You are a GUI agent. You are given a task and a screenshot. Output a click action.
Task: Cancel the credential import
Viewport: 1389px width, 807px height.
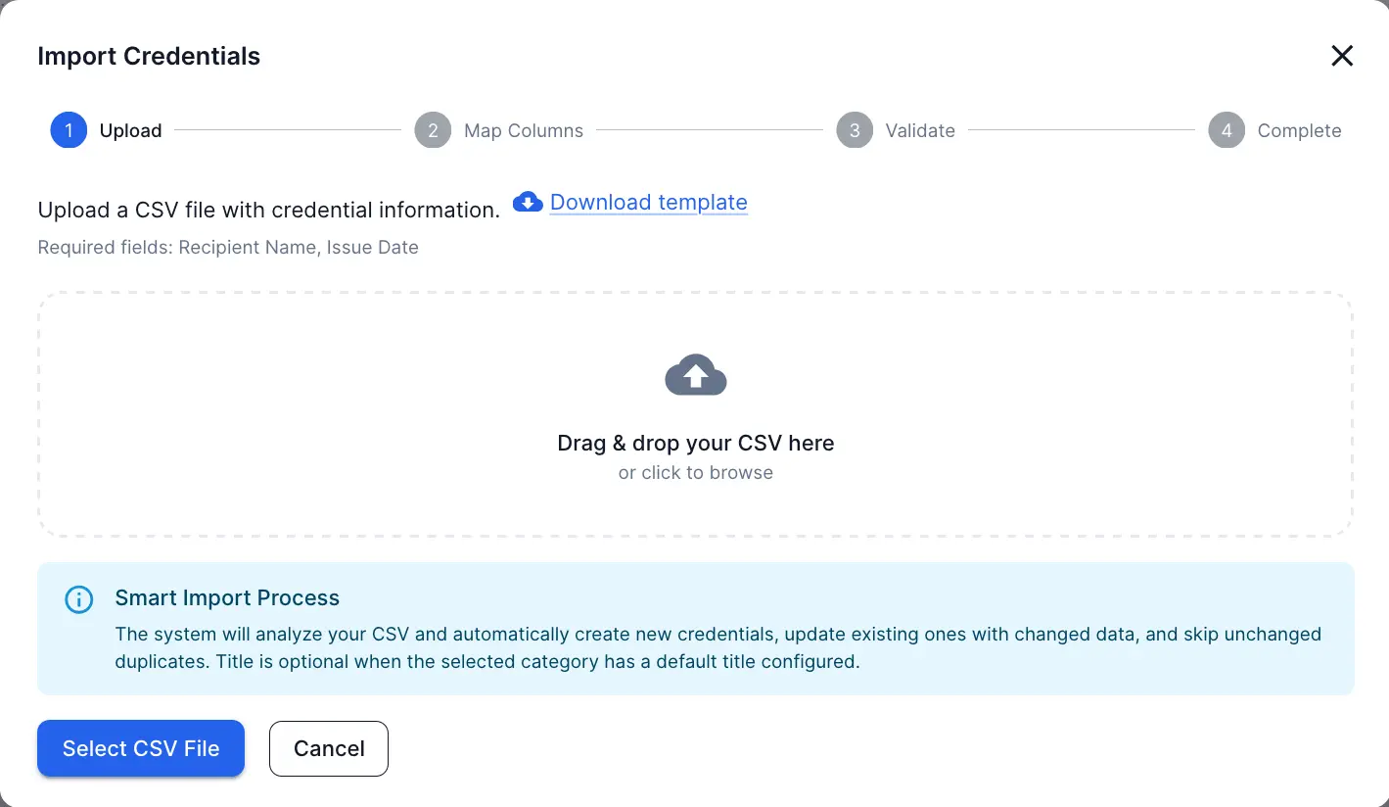(x=328, y=747)
